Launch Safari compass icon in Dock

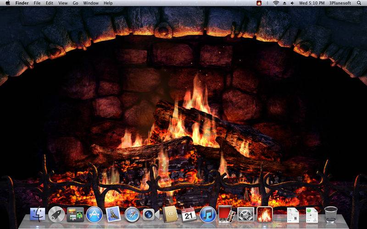pyautogui.click(x=132, y=215)
